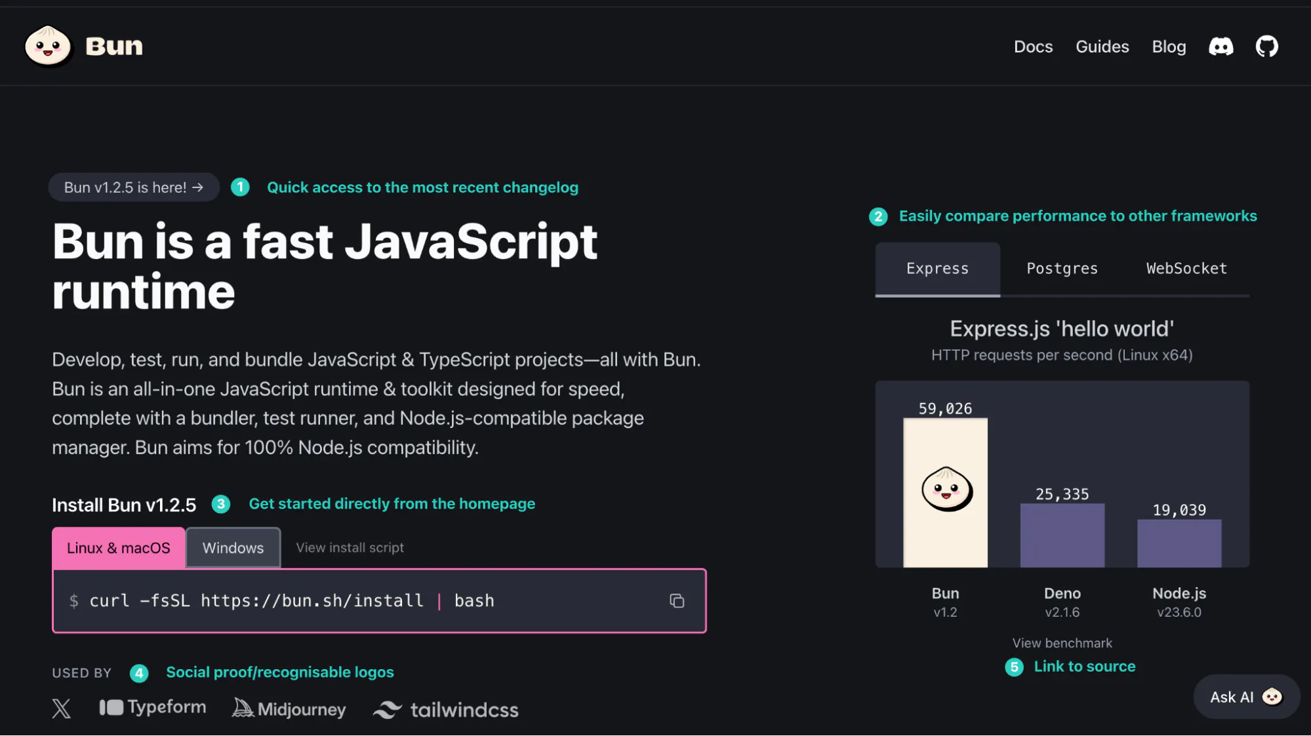1311x736 pixels.
Task: Click the Midjourney logo
Action: point(289,708)
